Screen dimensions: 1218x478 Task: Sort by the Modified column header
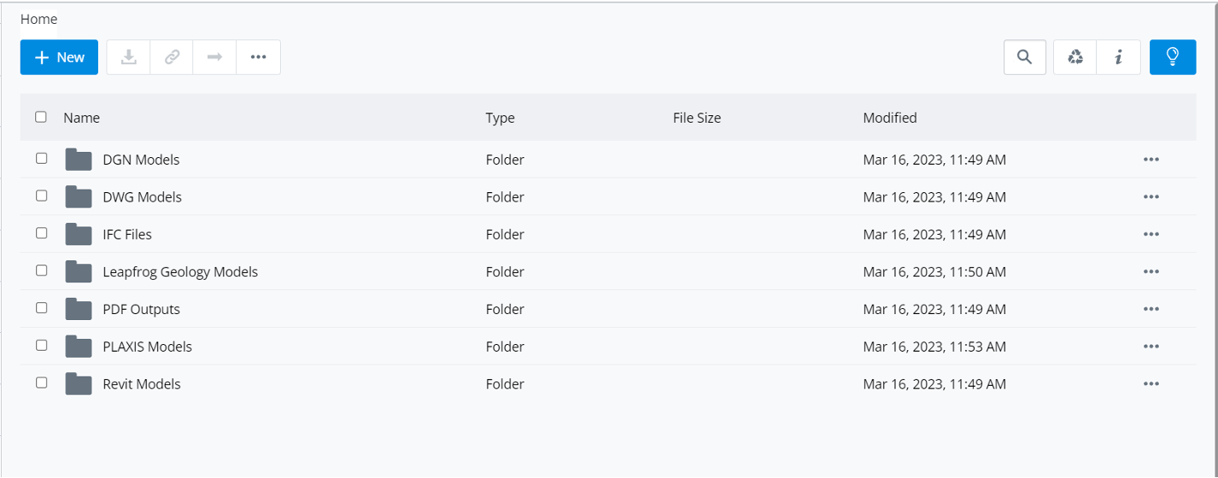[x=889, y=118]
